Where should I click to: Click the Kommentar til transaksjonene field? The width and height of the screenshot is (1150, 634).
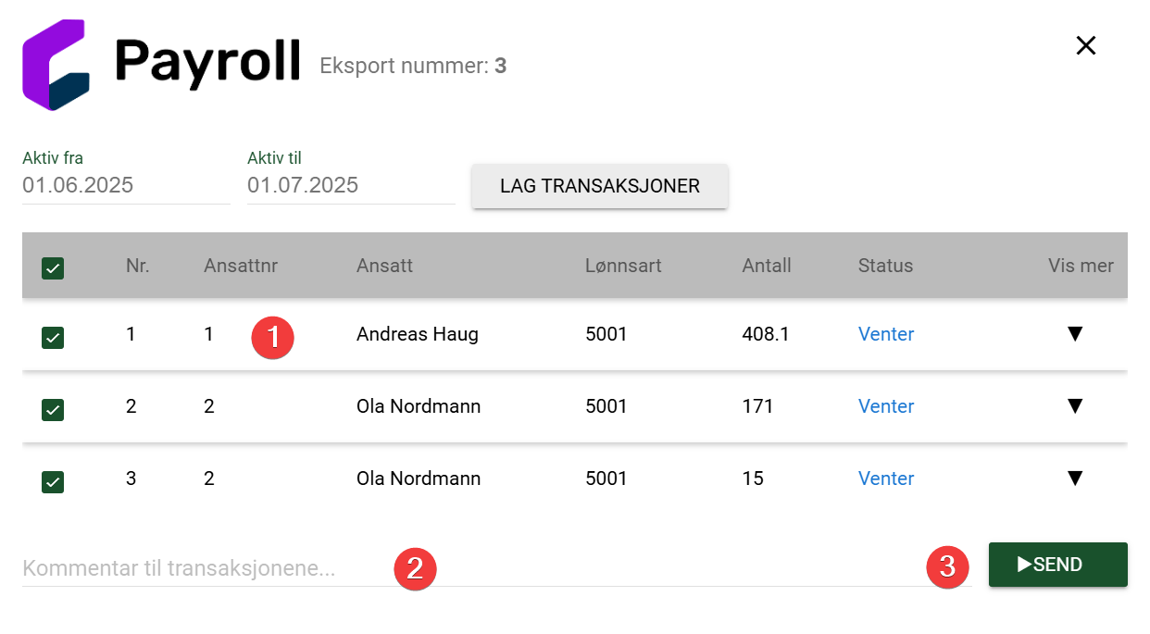[x=496, y=567]
